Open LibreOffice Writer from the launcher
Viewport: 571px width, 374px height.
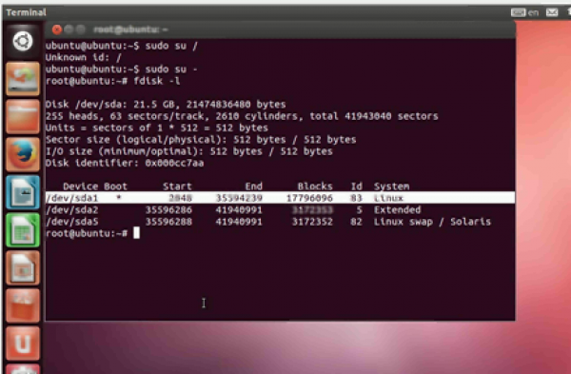point(23,192)
